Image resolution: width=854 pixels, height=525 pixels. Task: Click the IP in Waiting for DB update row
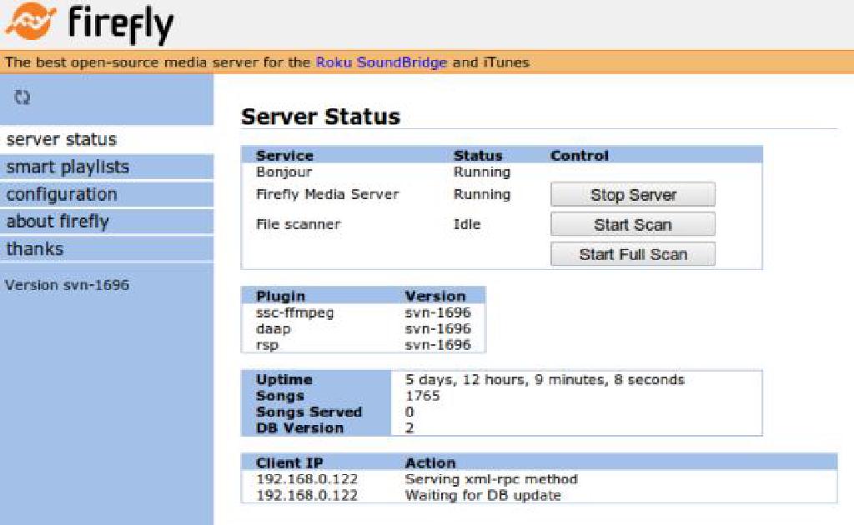[x=307, y=496]
